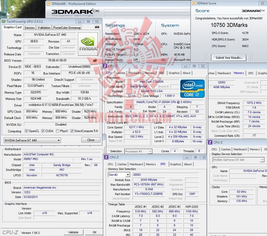The height and width of the screenshot is (236, 267).
Task: Click the CAS# Latency 7.0 clocks value
Action: 254,112
